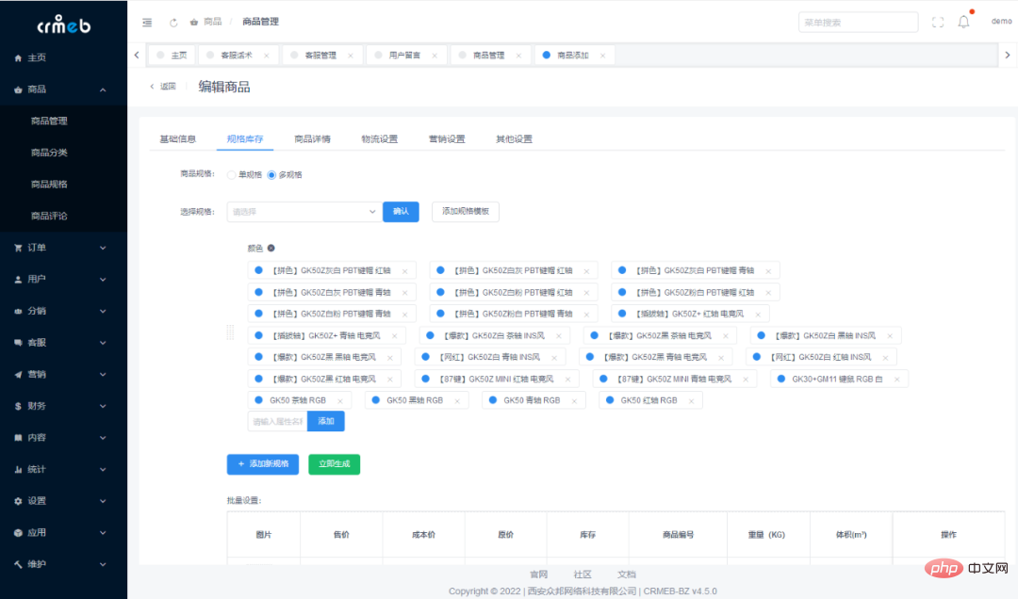The height and width of the screenshot is (599, 1018).
Task: Expand the 应用 sidebar menu chevron
Action: point(103,533)
